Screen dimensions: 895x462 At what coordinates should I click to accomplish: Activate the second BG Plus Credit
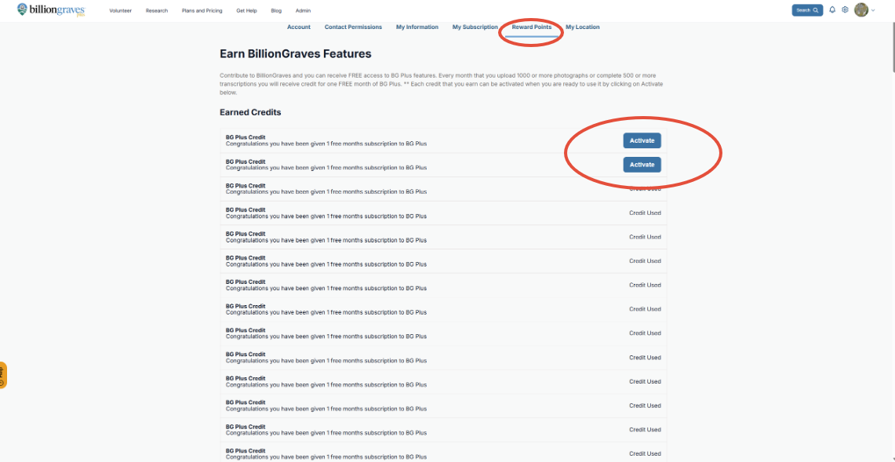(x=642, y=165)
